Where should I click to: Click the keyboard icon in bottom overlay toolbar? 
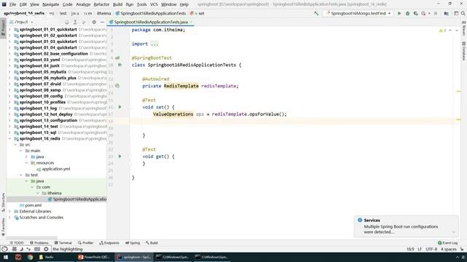(x=37, y=249)
